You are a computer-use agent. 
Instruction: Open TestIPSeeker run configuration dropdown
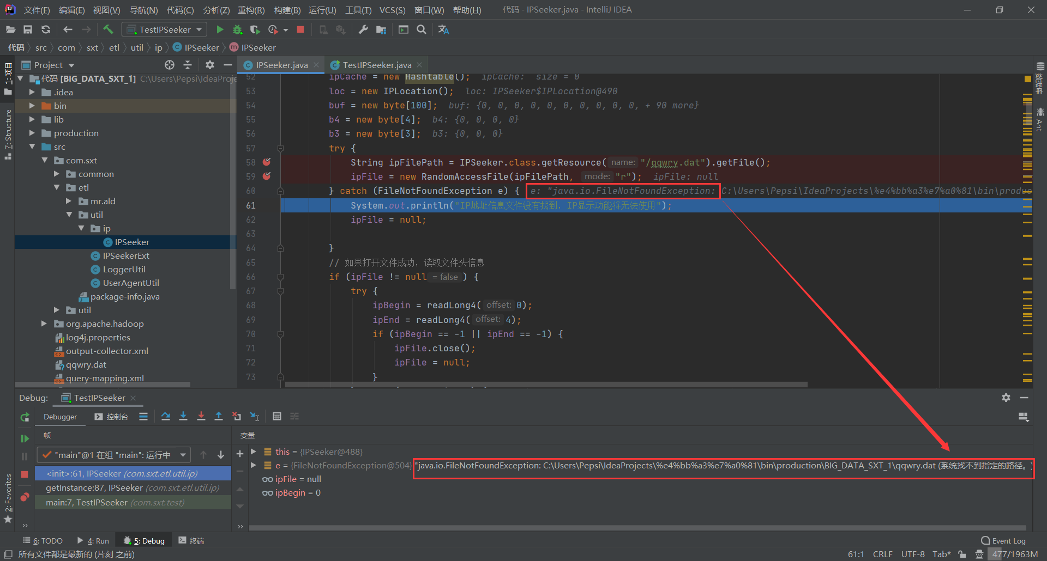pyautogui.click(x=164, y=29)
